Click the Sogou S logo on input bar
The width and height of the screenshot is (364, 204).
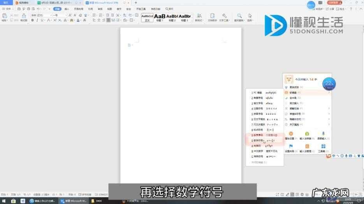(x=328, y=156)
